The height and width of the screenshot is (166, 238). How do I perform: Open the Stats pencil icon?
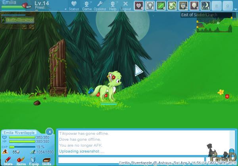(x=8, y=160)
